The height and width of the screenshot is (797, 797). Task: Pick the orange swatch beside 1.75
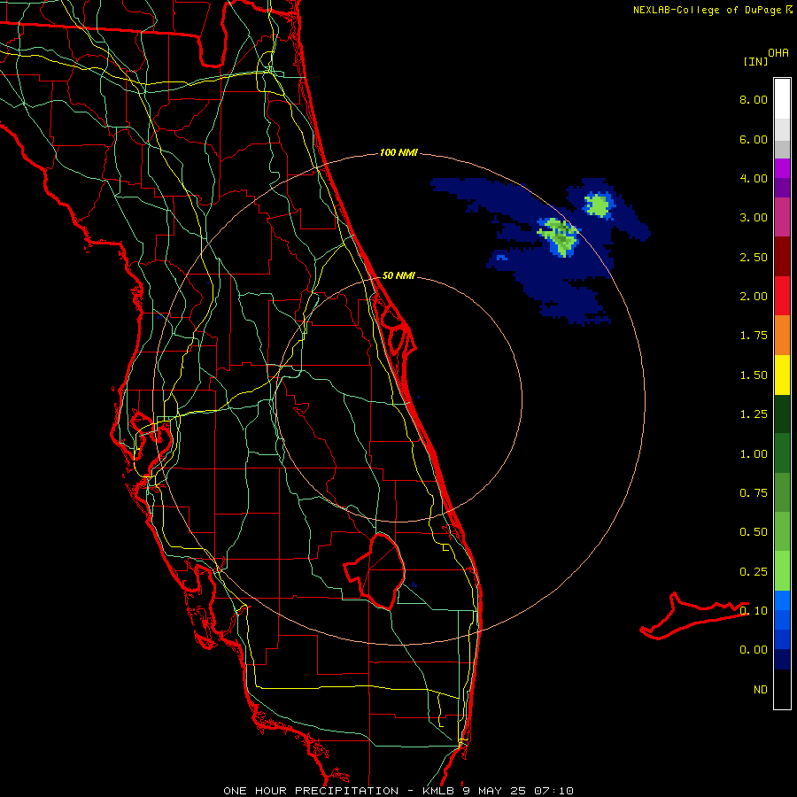pyautogui.click(x=782, y=336)
